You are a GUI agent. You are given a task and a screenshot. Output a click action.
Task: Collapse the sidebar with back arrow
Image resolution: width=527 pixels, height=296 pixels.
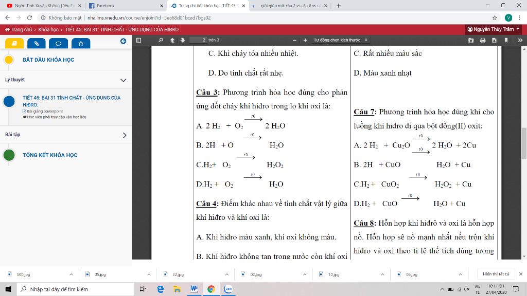click(124, 41)
